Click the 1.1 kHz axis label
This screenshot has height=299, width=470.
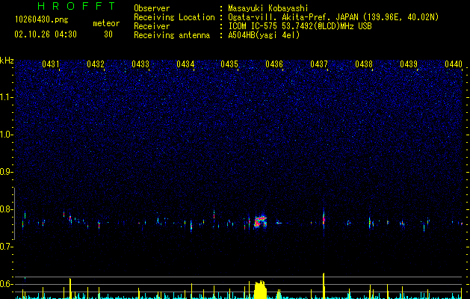(x=7, y=97)
